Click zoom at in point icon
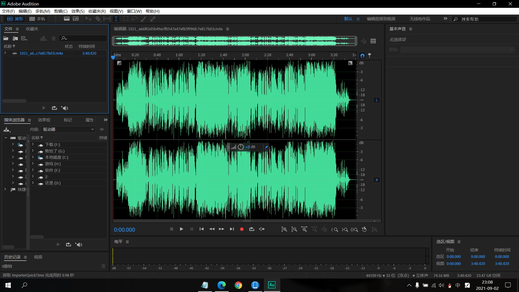519x292 pixels. (x=334, y=230)
